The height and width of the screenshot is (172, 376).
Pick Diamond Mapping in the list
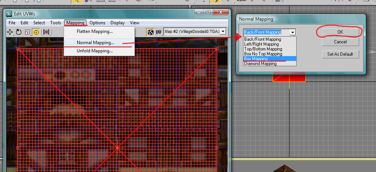pos(270,64)
